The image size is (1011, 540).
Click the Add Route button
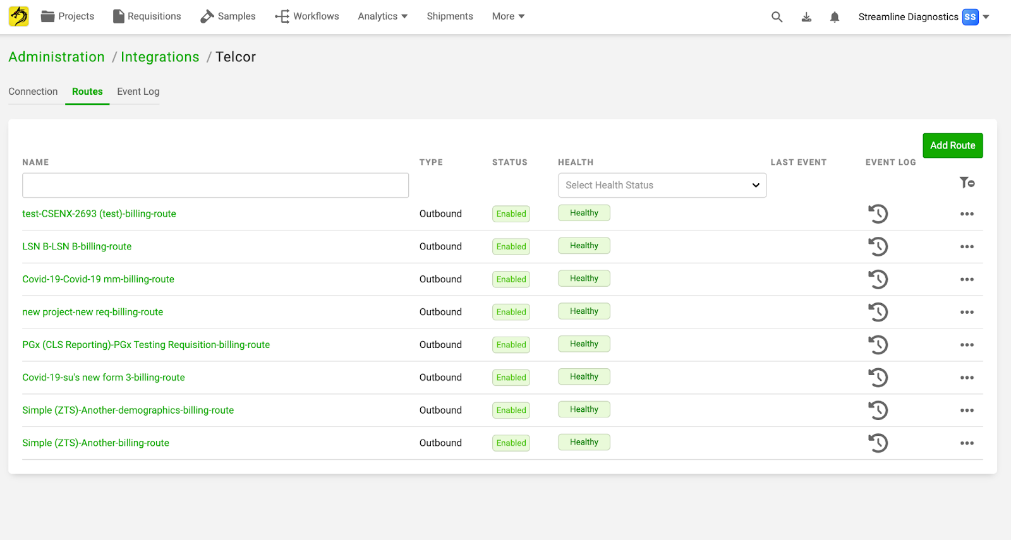953,145
